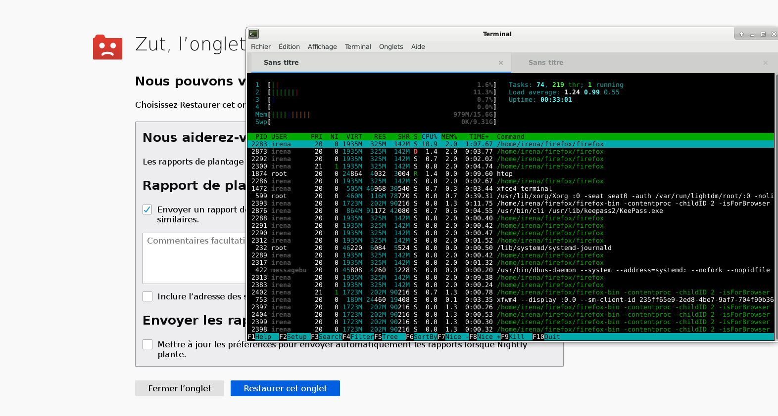The image size is (778, 416).
Task: Click the Fermer l'onglet button
Action: tap(180, 388)
